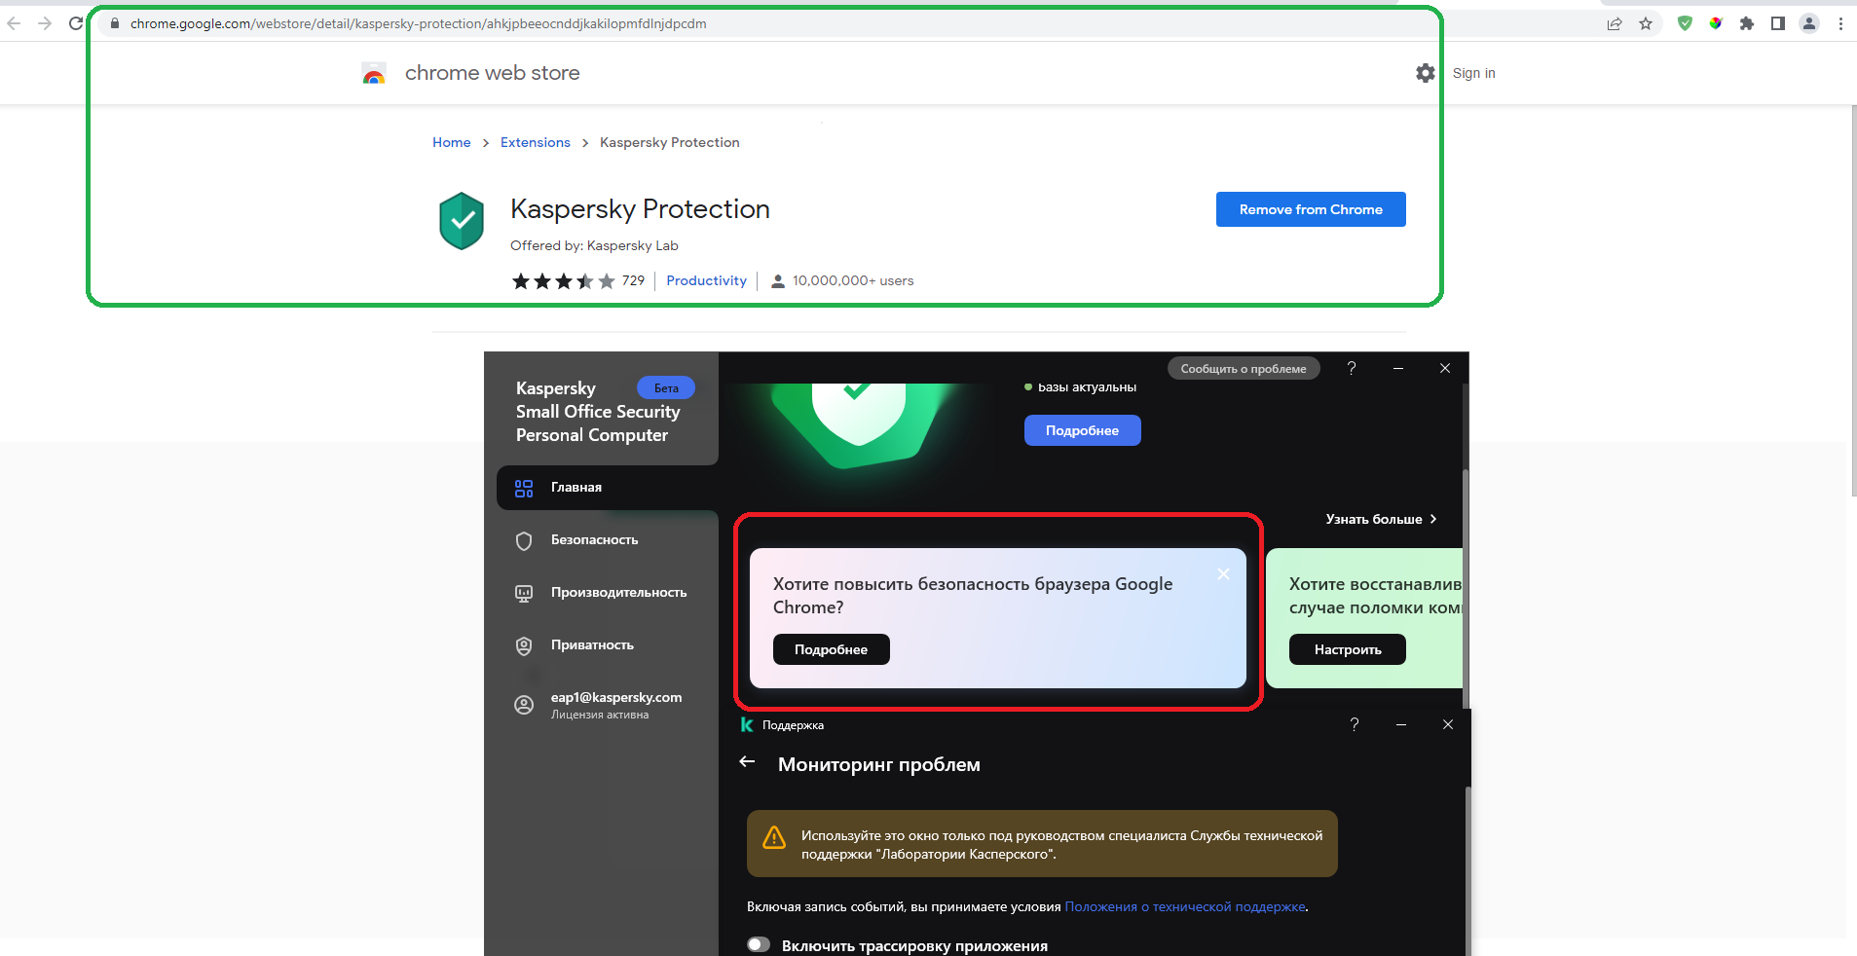Go back with arrow beside 'Мониторинг проблем'
The width and height of the screenshot is (1857, 956).
pyautogui.click(x=747, y=761)
